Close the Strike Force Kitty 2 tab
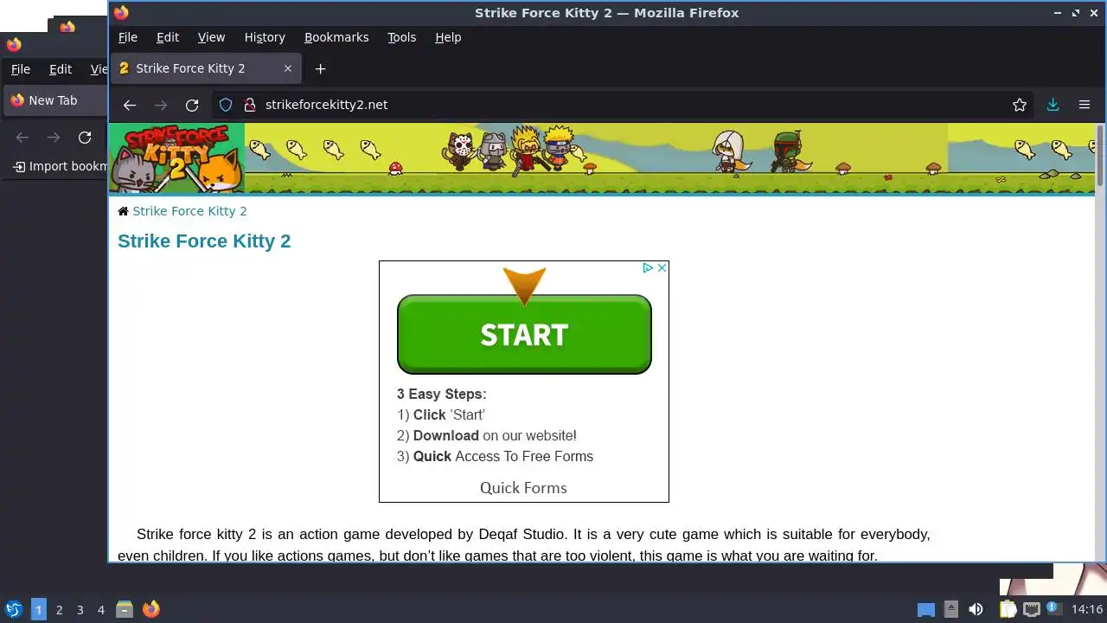1107x623 pixels. coord(288,68)
